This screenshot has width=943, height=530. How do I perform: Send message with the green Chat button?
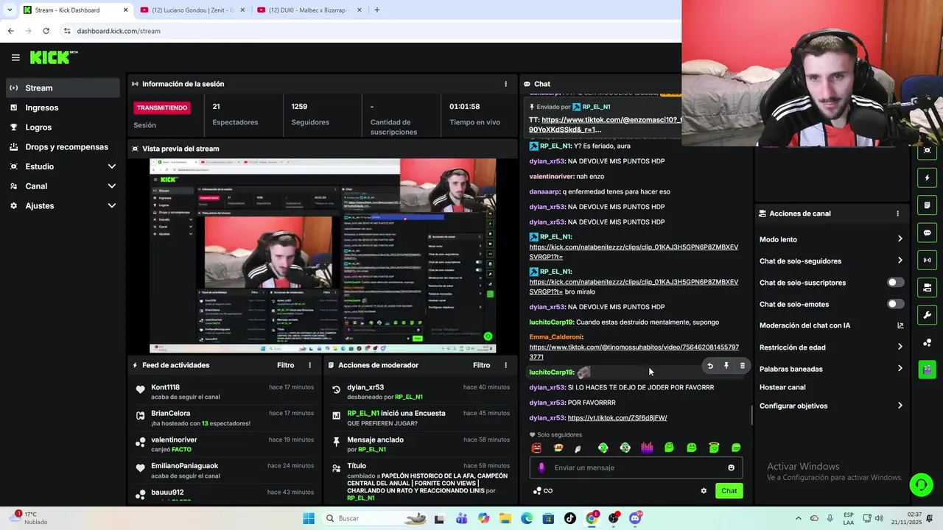coord(729,491)
